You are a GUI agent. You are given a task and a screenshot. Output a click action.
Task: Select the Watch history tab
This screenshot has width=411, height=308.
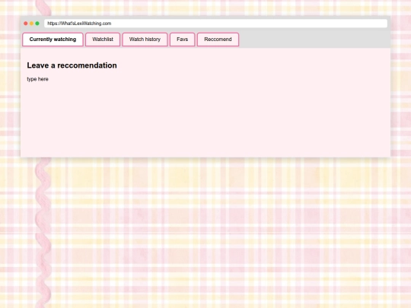pyautogui.click(x=145, y=40)
